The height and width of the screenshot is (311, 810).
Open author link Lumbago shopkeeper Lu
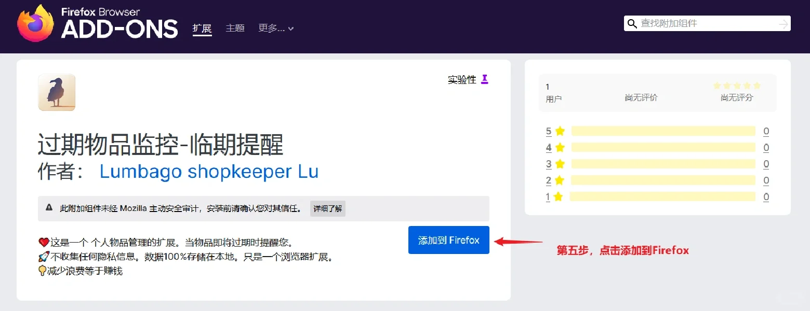pyautogui.click(x=209, y=172)
